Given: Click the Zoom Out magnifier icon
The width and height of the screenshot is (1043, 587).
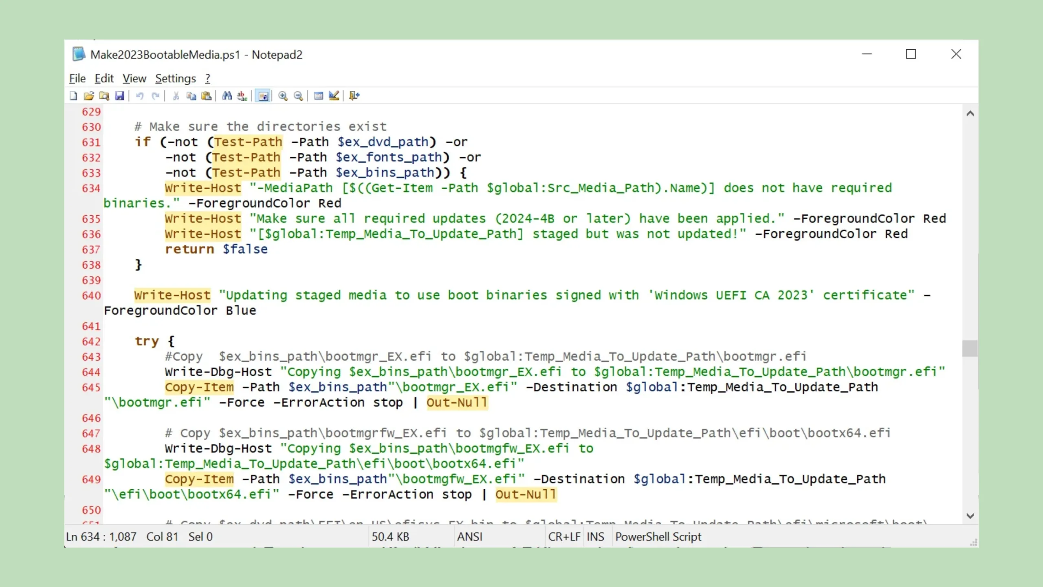Looking at the screenshot, I should pyautogui.click(x=299, y=96).
